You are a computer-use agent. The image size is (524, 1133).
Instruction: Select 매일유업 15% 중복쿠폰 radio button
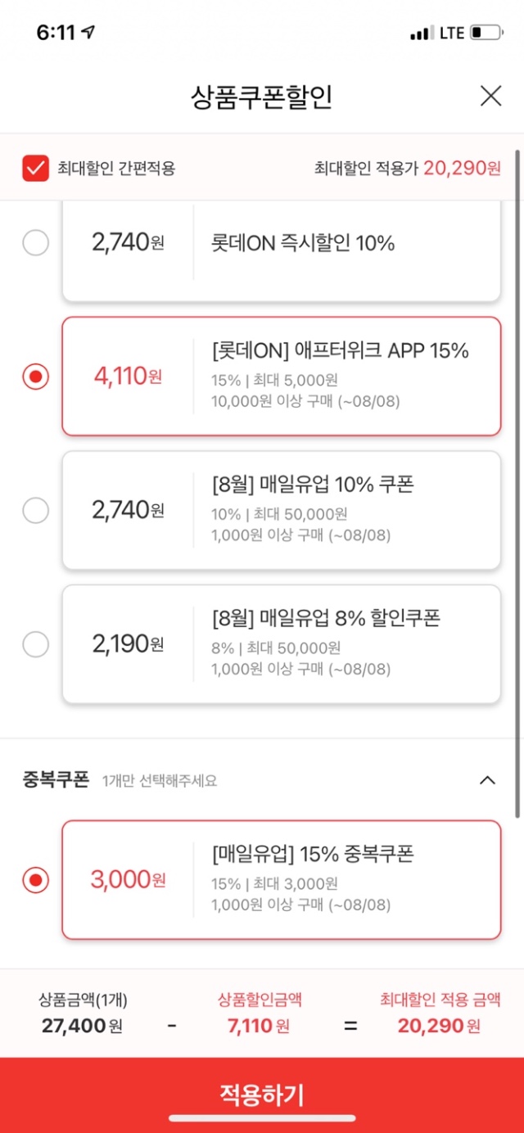pos(35,880)
